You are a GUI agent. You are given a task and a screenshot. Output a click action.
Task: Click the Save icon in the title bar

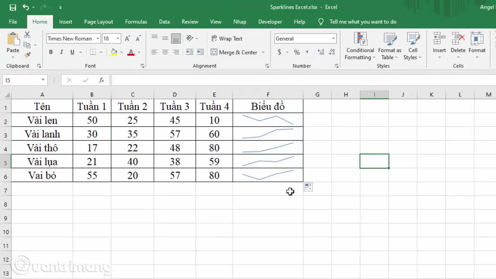point(13,7)
